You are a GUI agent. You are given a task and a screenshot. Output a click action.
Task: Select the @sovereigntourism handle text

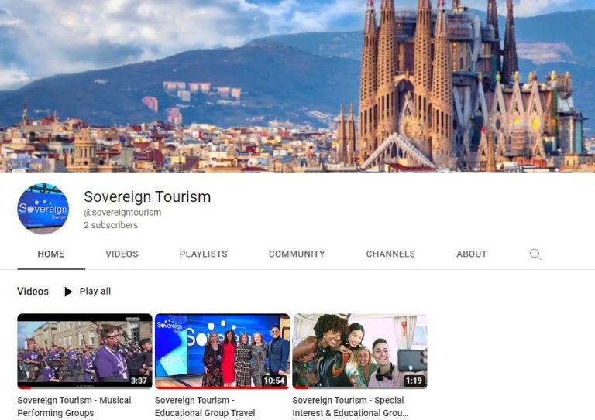tap(122, 213)
